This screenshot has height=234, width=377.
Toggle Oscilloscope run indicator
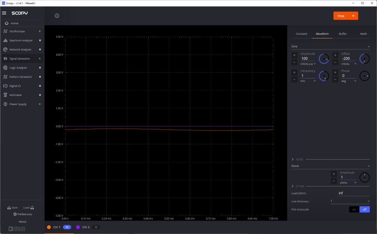pos(40,31)
